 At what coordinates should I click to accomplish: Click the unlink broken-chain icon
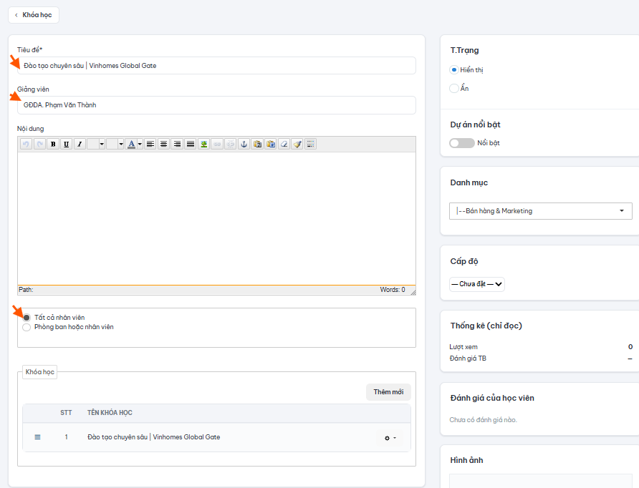[231, 144]
